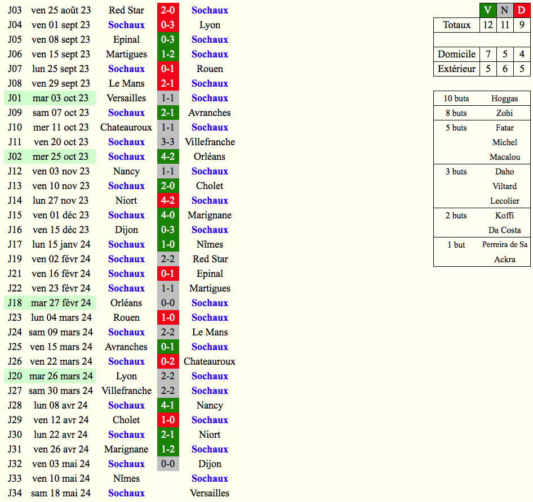Screen dimensions: 533x502
Task: Select Chateauroux in J10 row
Action: (126, 127)
